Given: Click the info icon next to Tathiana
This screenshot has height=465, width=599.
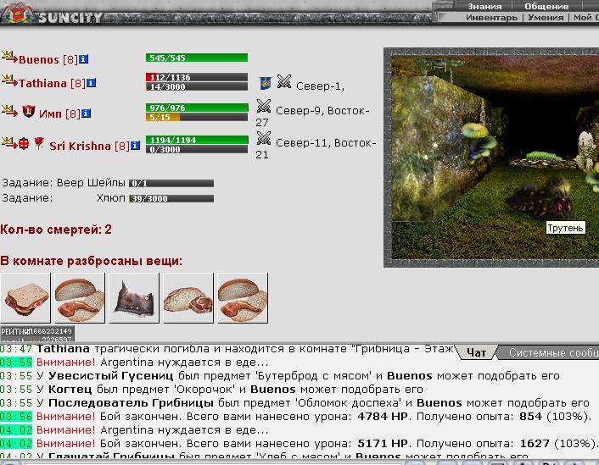Looking at the screenshot, I should coord(91,83).
